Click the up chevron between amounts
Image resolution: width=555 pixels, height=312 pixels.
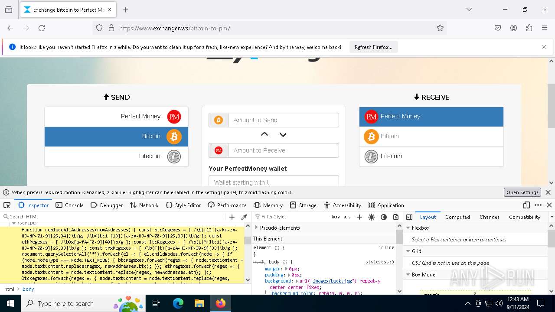point(264,135)
